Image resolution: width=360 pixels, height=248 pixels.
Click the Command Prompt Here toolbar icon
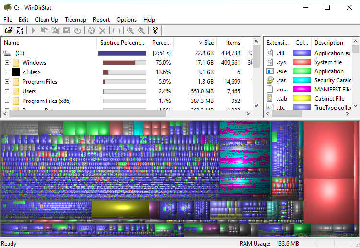tap(67, 30)
